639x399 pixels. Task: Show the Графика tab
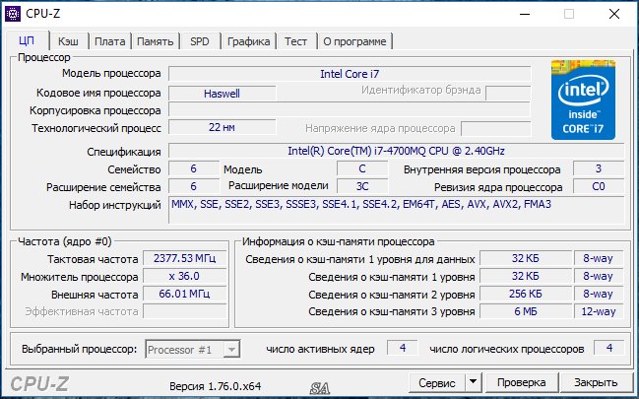(248, 41)
